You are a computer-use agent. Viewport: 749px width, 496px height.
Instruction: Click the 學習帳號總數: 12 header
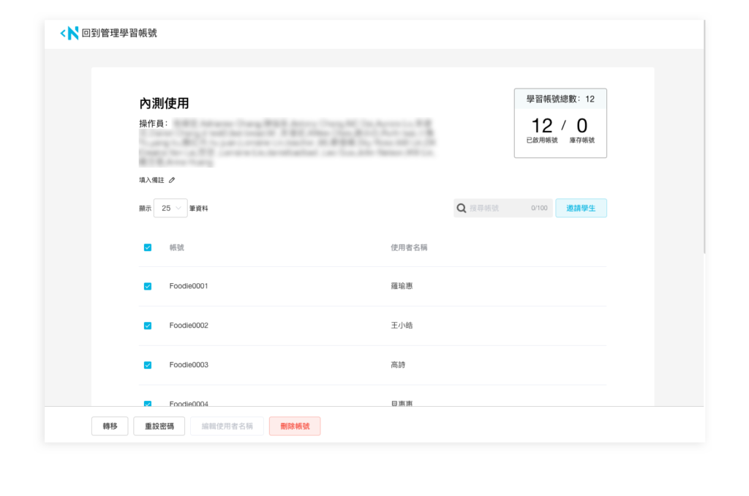(560, 99)
